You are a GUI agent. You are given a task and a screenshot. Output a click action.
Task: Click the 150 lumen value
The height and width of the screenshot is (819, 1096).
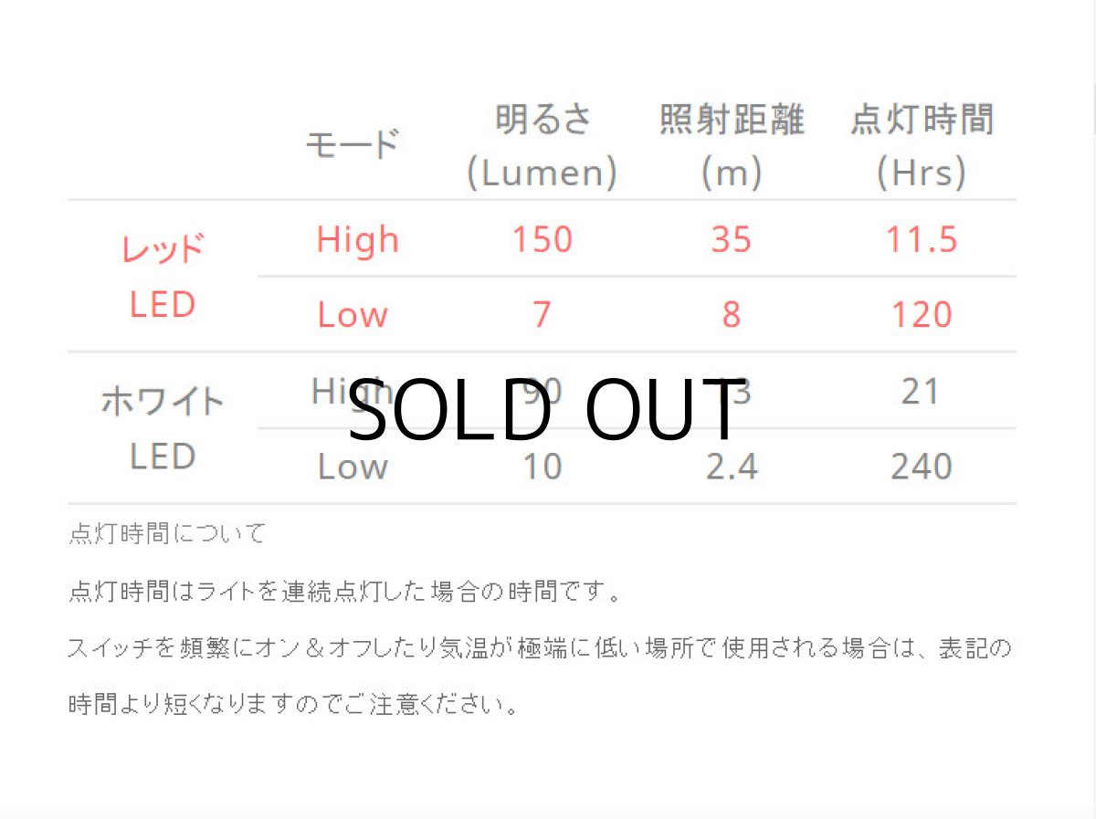(542, 239)
